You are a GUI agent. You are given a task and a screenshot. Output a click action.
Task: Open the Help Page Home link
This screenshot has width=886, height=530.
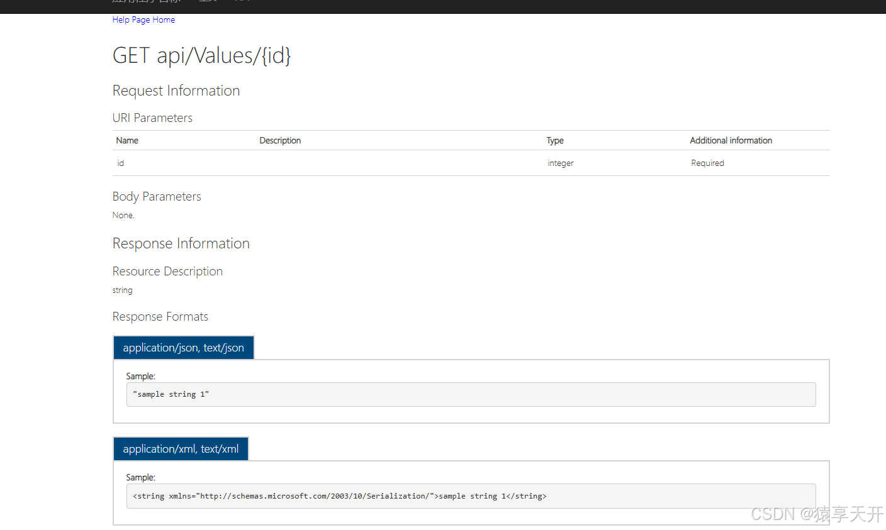click(x=143, y=19)
